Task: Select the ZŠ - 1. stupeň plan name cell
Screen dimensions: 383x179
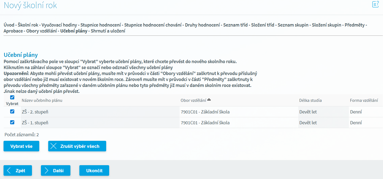Action: (x=35, y=123)
